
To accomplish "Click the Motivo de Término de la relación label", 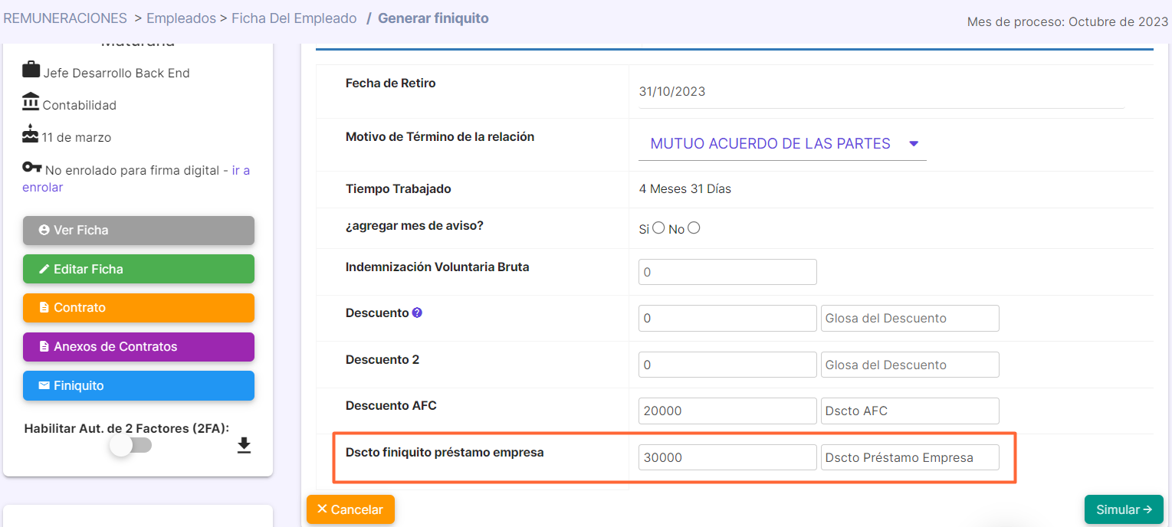I will click(440, 136).
